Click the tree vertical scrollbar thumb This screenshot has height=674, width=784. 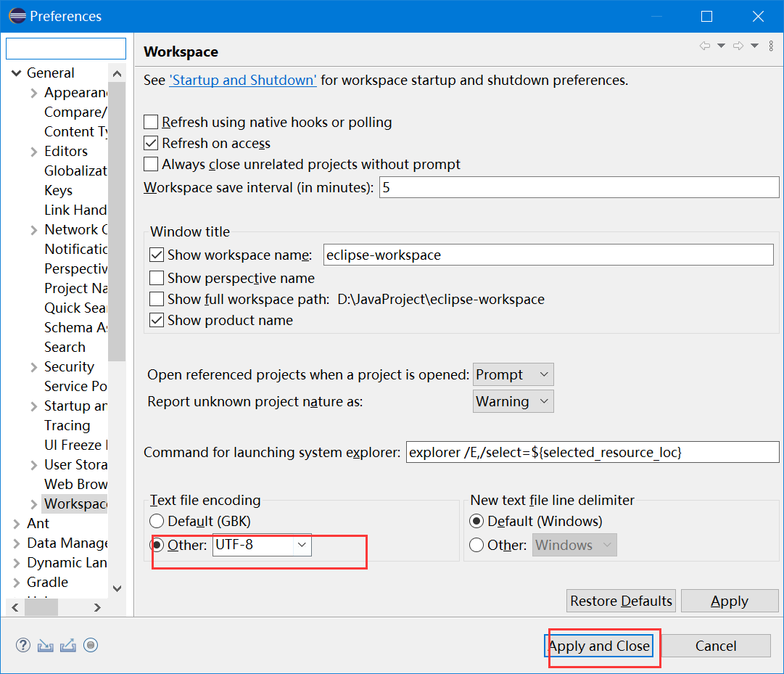(117, 221)
